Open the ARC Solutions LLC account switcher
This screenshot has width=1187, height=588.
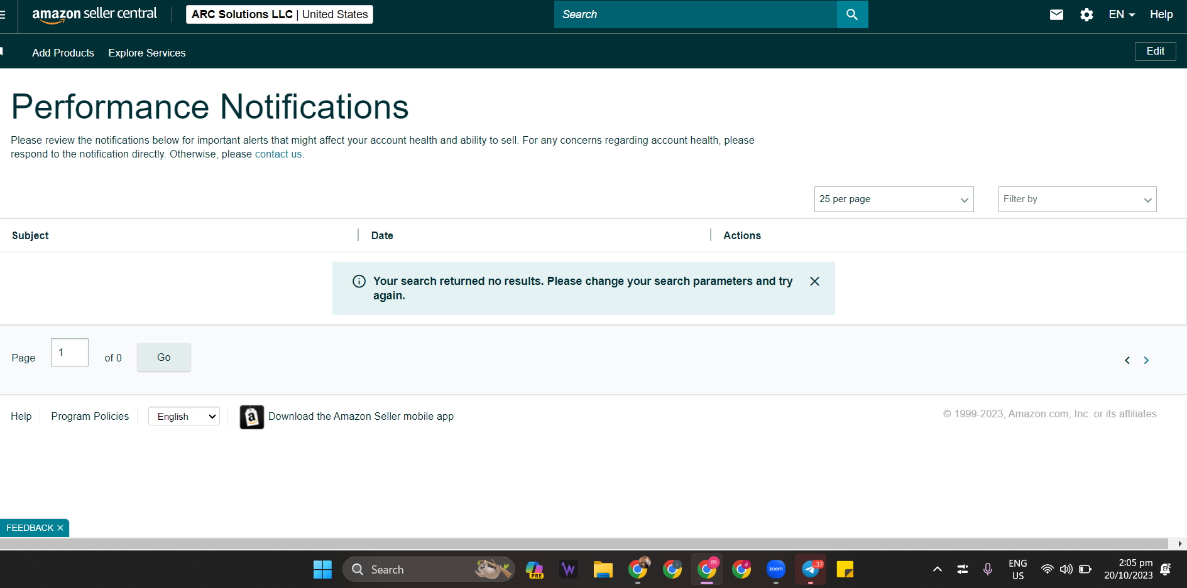point(280,14)
